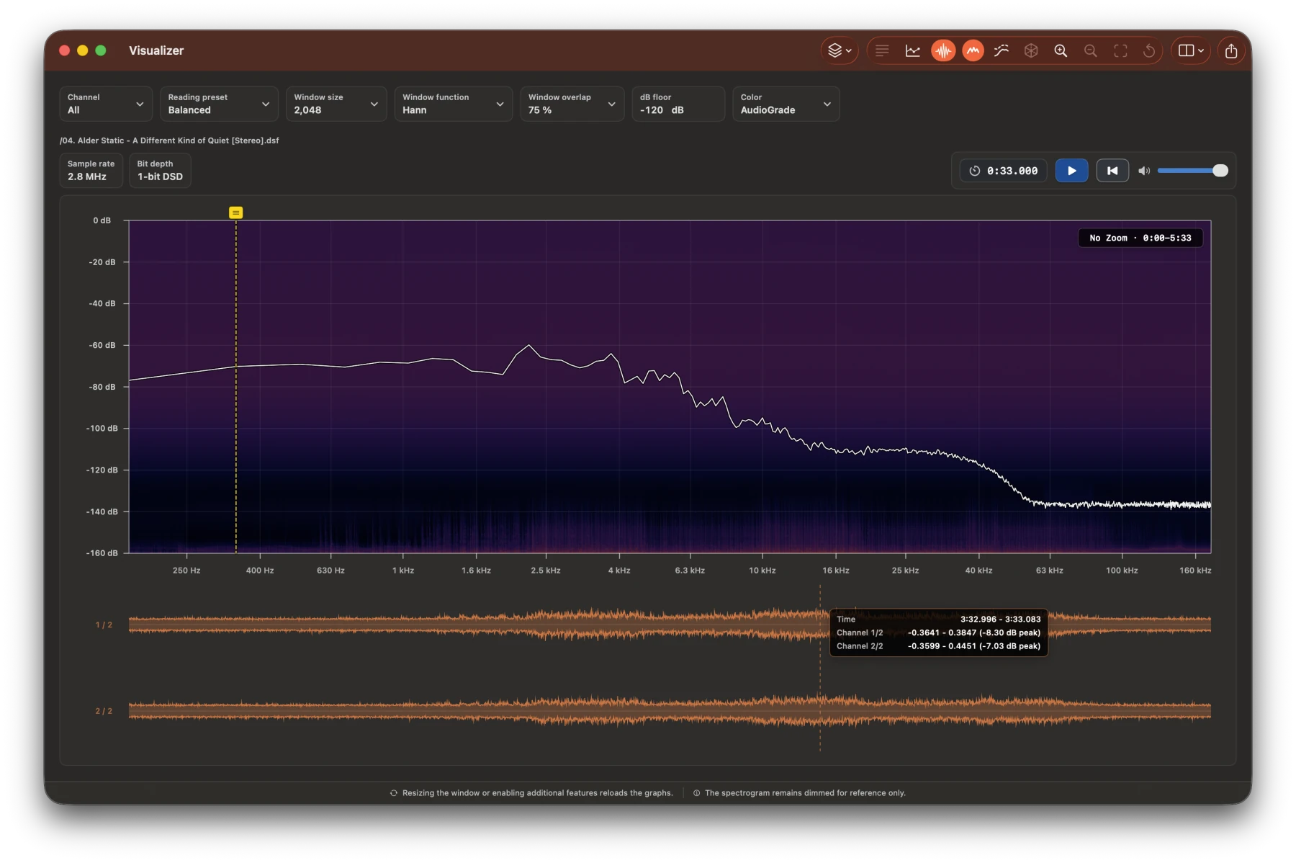Click the file name Alder Static text
1296x863 pixels.
[x=169, y=140]
